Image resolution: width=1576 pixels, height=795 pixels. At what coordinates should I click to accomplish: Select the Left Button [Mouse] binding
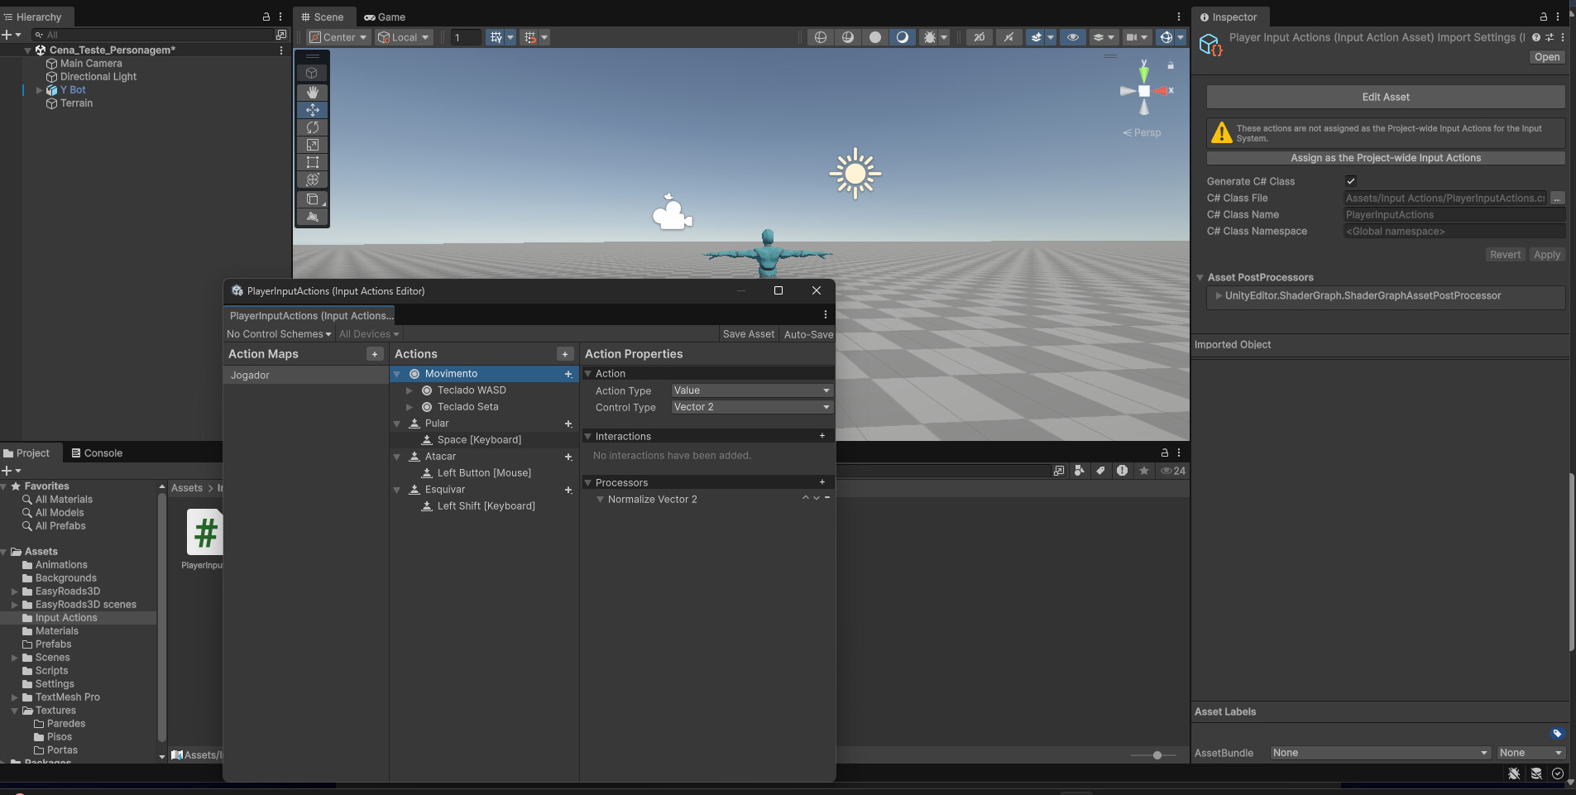(484, 473)
